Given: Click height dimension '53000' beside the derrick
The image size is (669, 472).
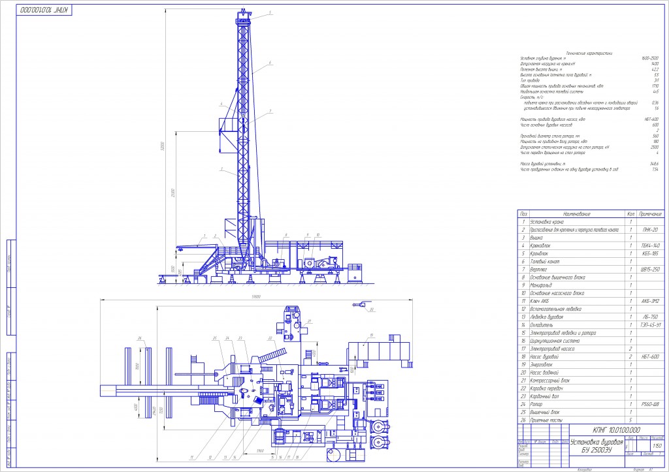Looking at the screenshot, I should pyautogui.click(x=162, y=146).
